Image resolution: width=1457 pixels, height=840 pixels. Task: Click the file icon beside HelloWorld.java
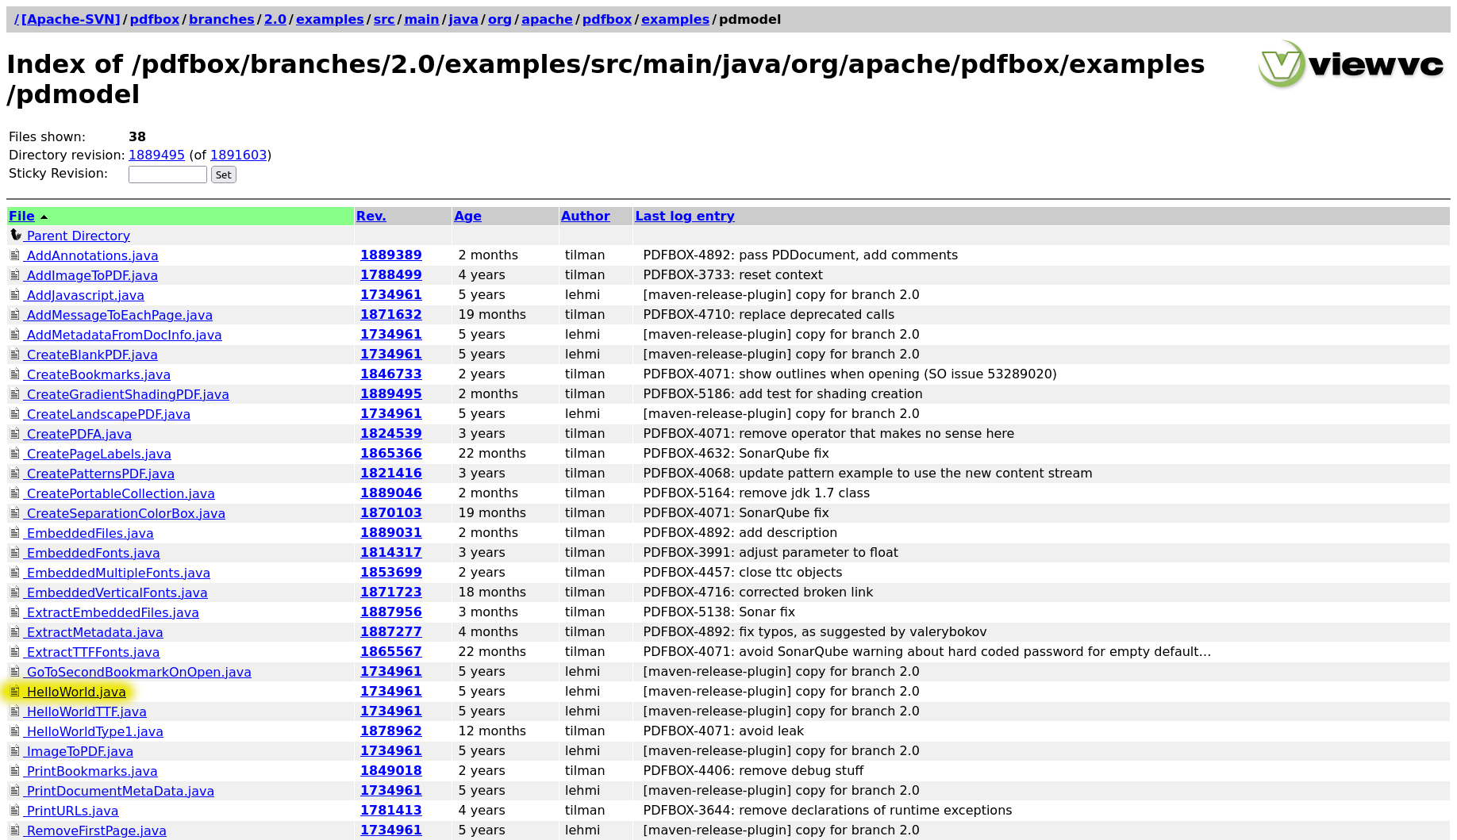(15, 691)
